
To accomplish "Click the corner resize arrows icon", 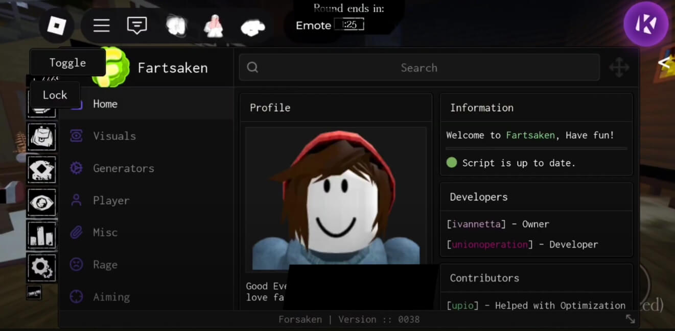I will click(x=631, y=319).
